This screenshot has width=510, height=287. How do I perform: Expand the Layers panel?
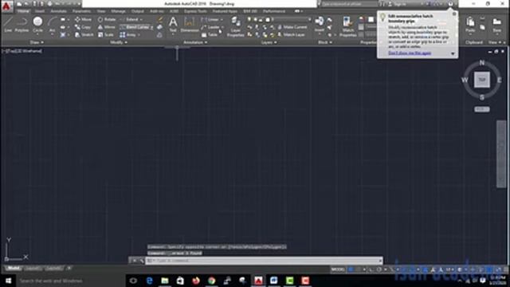pos(269,42)
